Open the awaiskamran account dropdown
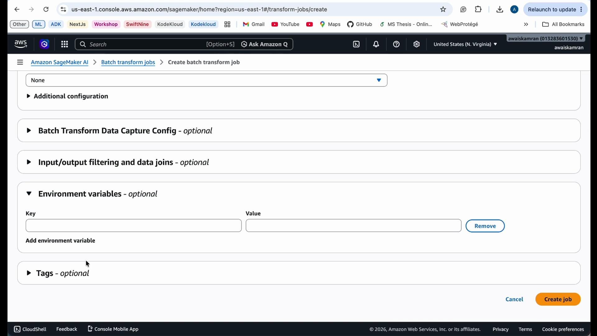The height and width of the screenshot is (336, 597). (546, 39)
